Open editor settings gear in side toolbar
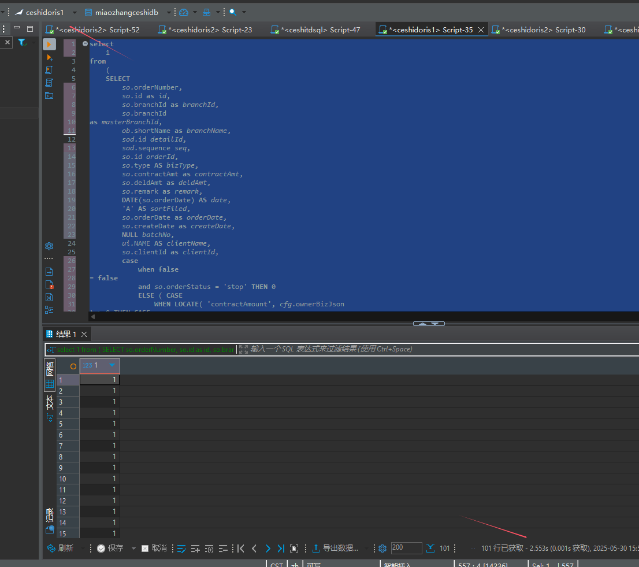The height and width of the screenshot is (567, 639). tap(49, 246)
